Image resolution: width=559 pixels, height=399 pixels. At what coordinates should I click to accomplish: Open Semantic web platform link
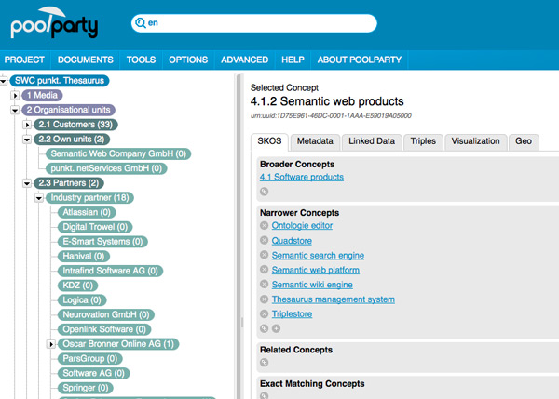click(x=316, y=270)
